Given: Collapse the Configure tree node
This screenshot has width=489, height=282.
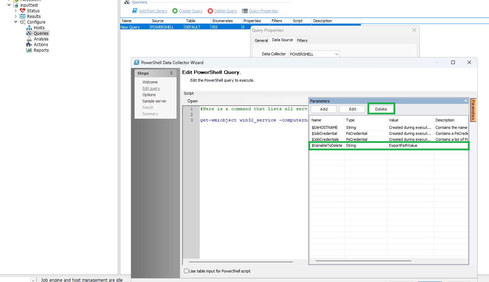Looking at the screenshot, I should coord(16,22).
